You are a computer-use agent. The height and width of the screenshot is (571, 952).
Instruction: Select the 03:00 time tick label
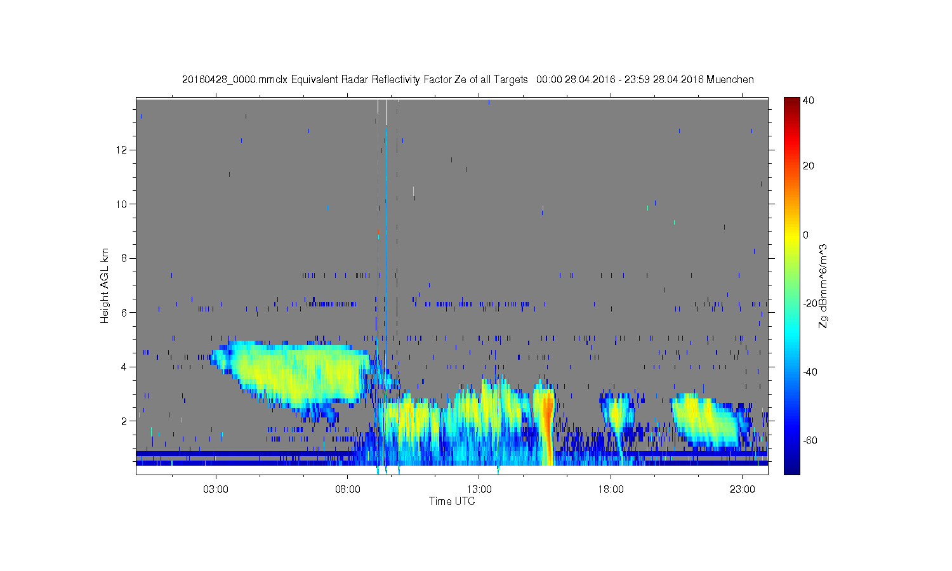point(216,490)
